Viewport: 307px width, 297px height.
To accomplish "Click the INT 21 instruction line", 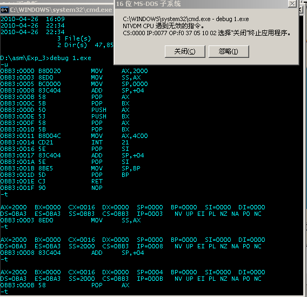I will (x=65, y=142).
